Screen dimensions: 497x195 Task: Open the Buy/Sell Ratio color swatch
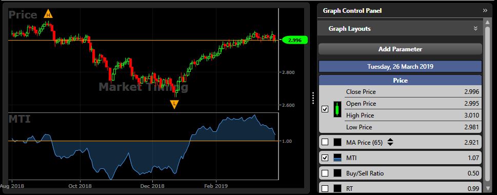click(337, 173)
